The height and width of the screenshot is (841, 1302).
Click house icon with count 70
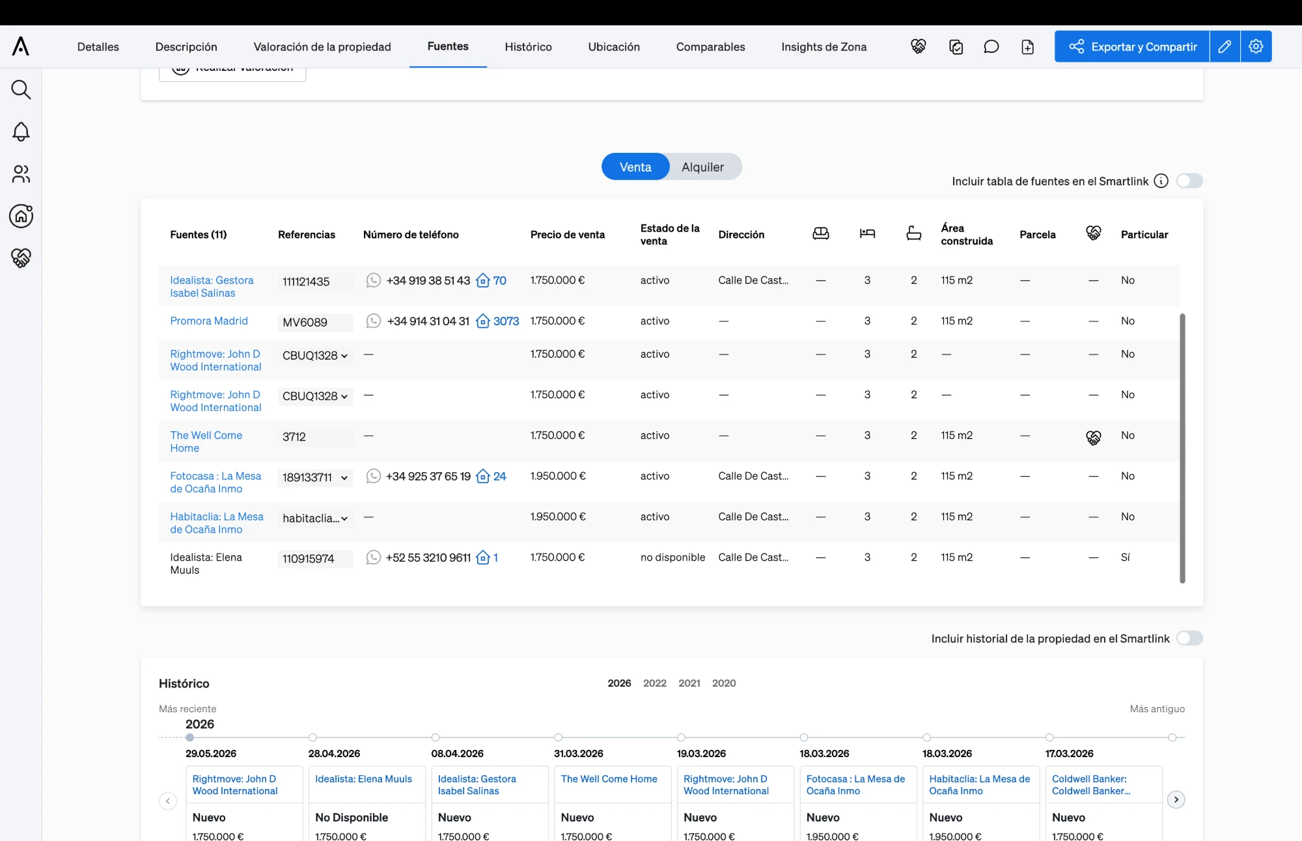(x=482, y=280)
